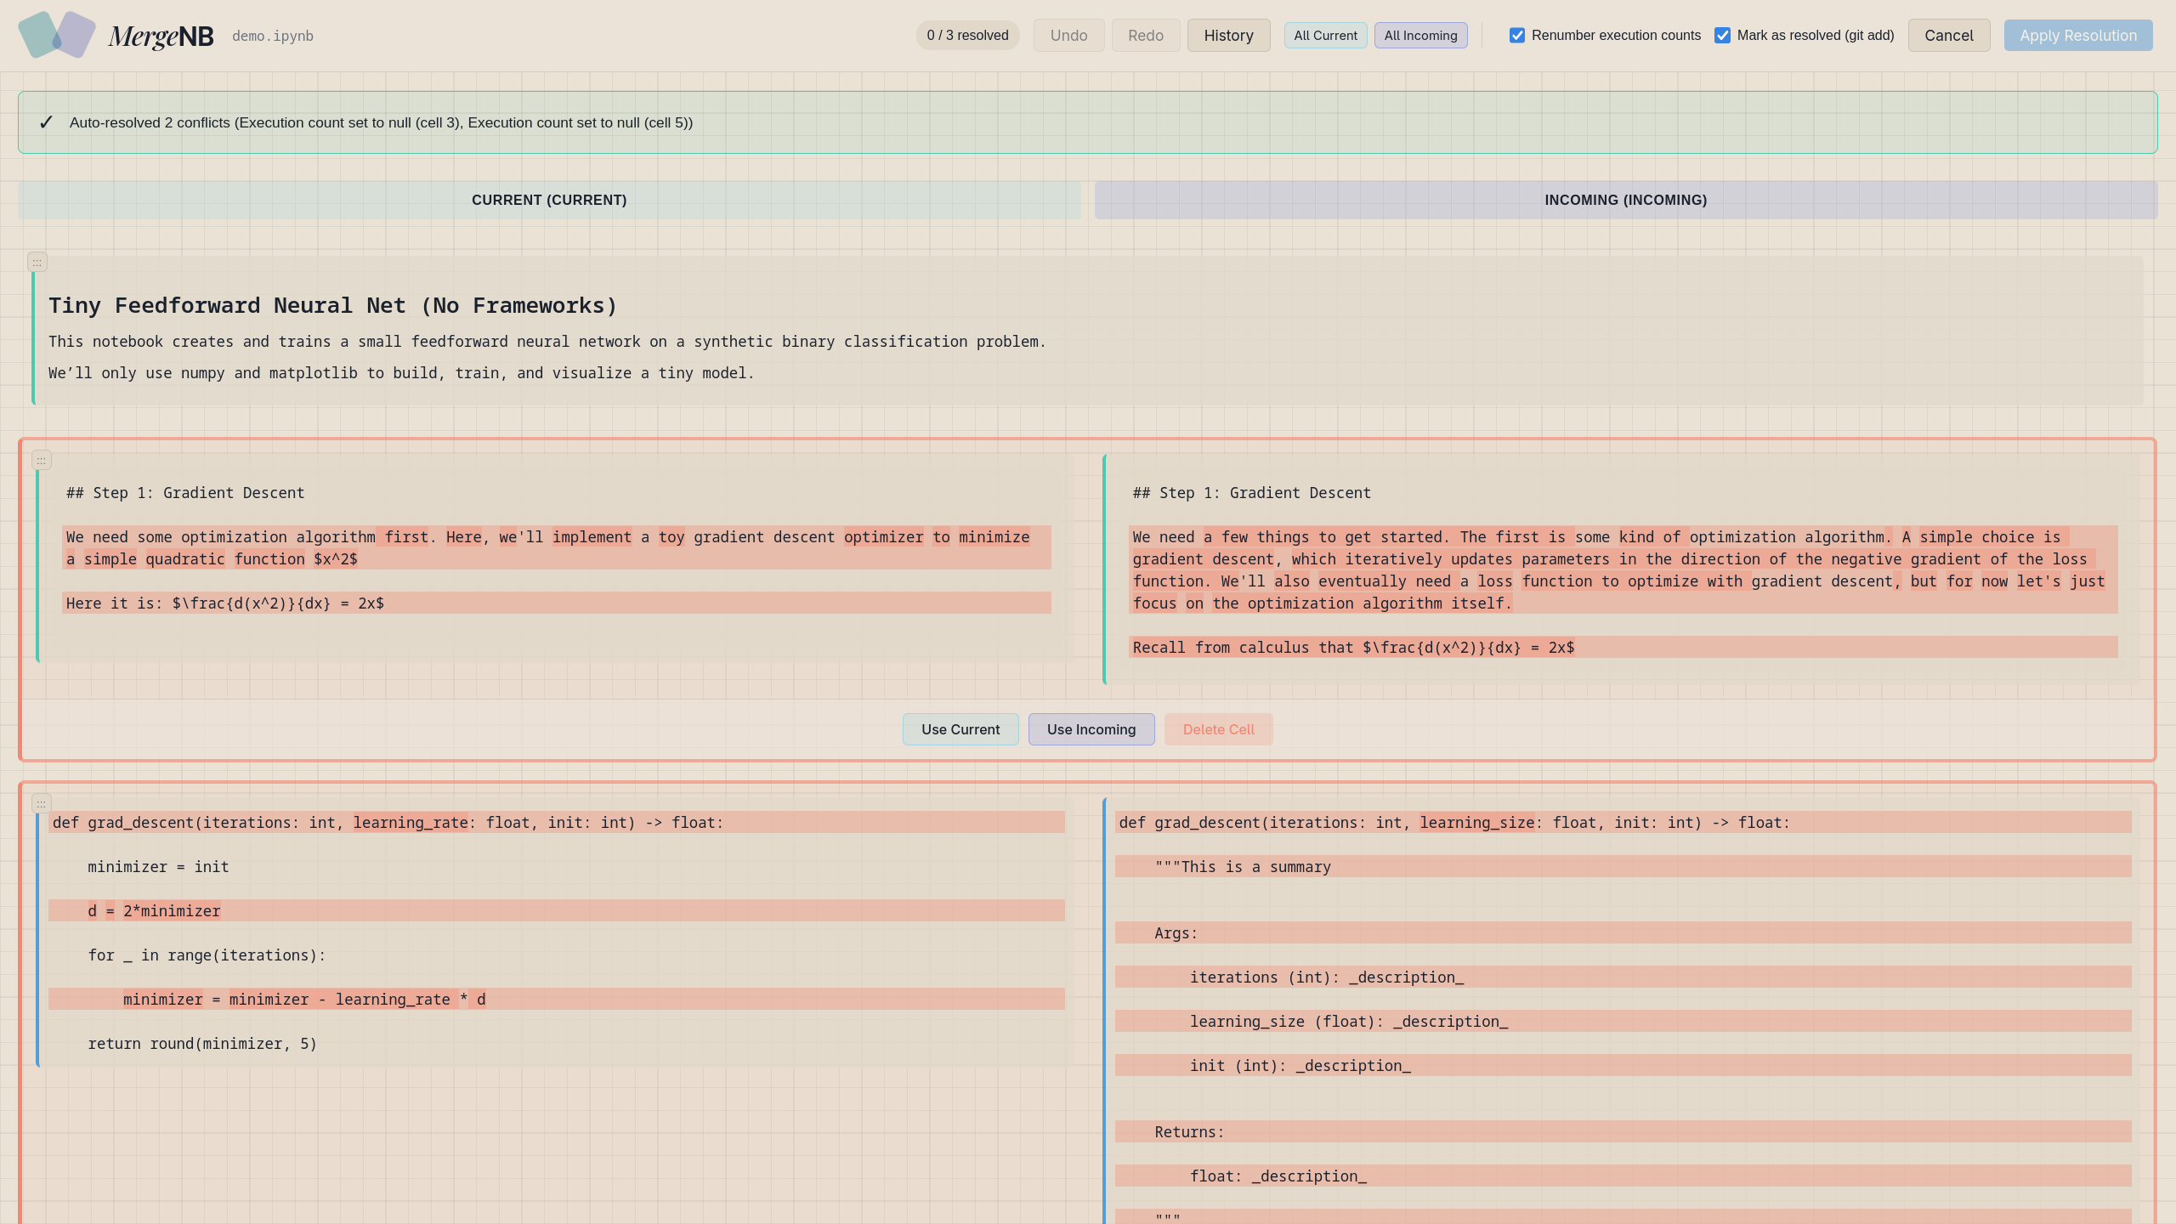
Task: Click the 'init (int): _description_' line
Action: pos(1623,1065)
